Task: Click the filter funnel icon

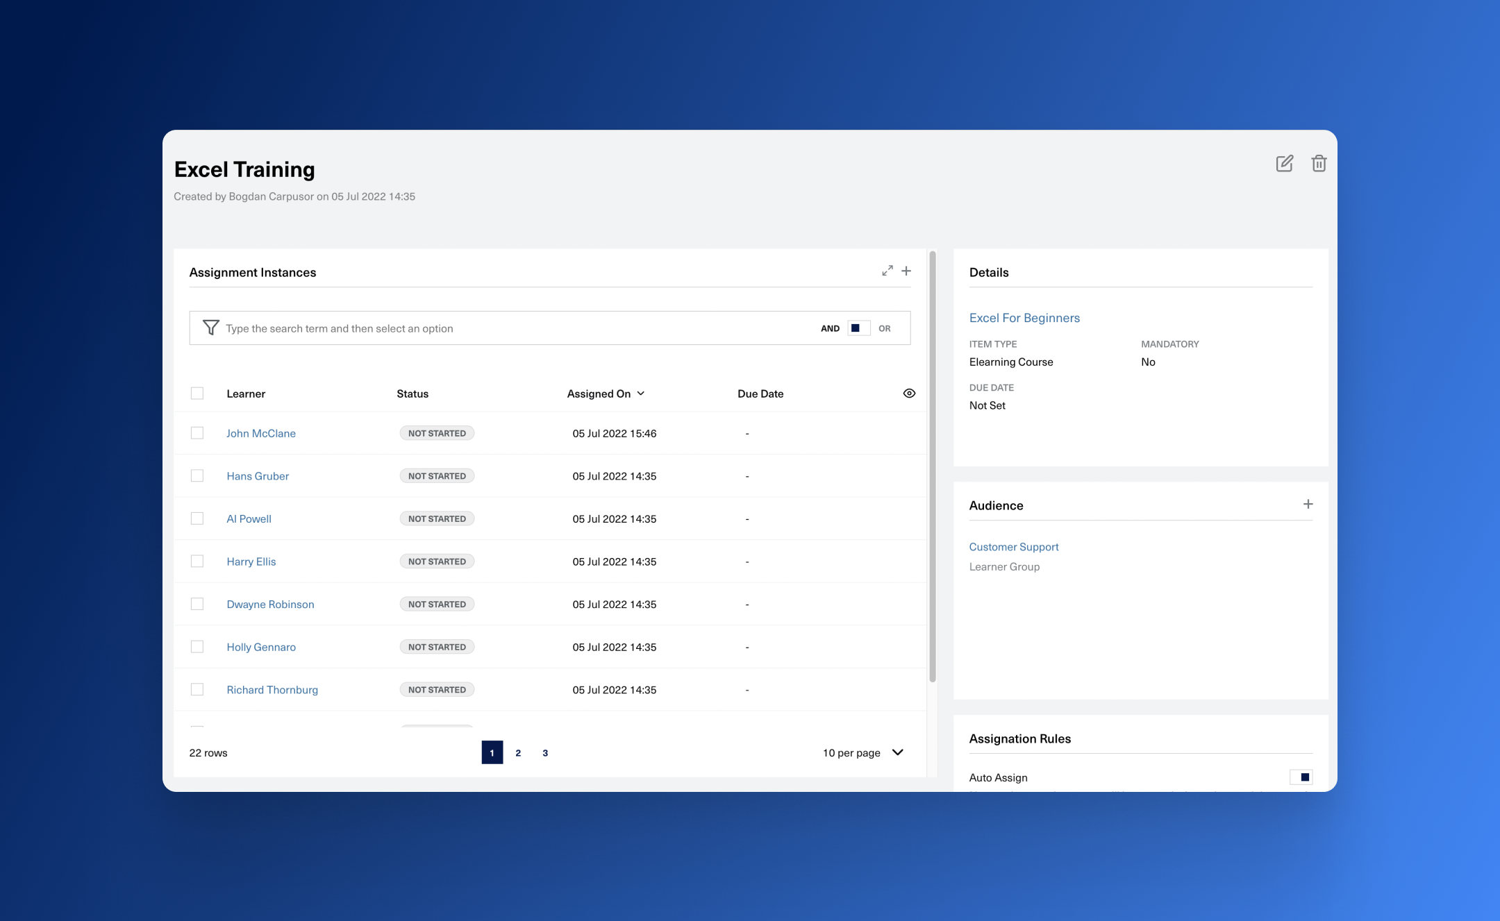Action: click(210, 328)
